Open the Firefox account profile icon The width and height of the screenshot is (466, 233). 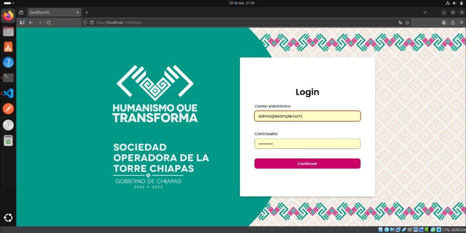click(444, 23)
